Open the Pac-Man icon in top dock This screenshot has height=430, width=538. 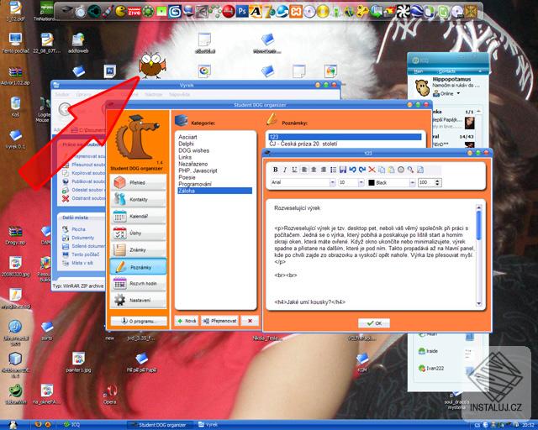coord(120,12)
